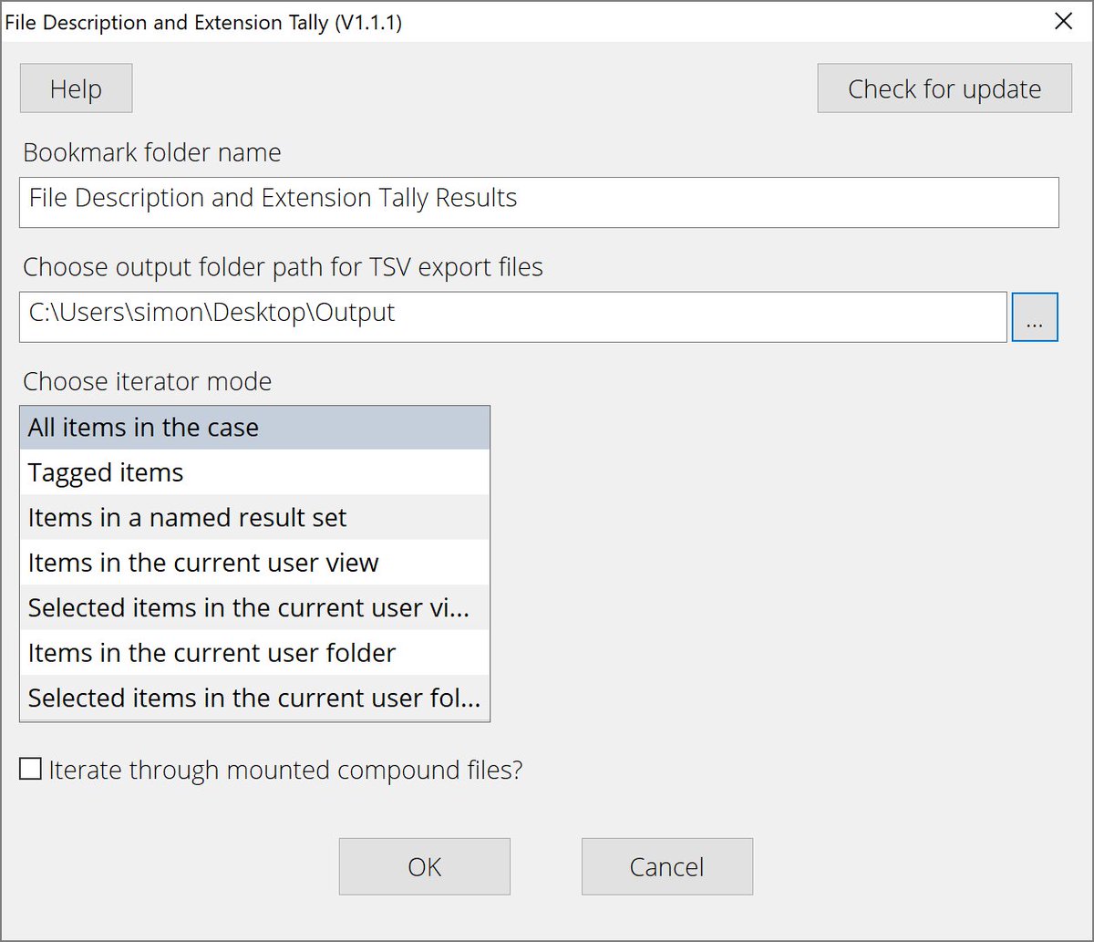The width and height of the screenshot is (1094, 942).
Task: Check for update of the application
Action: click(x=944, y=88)
